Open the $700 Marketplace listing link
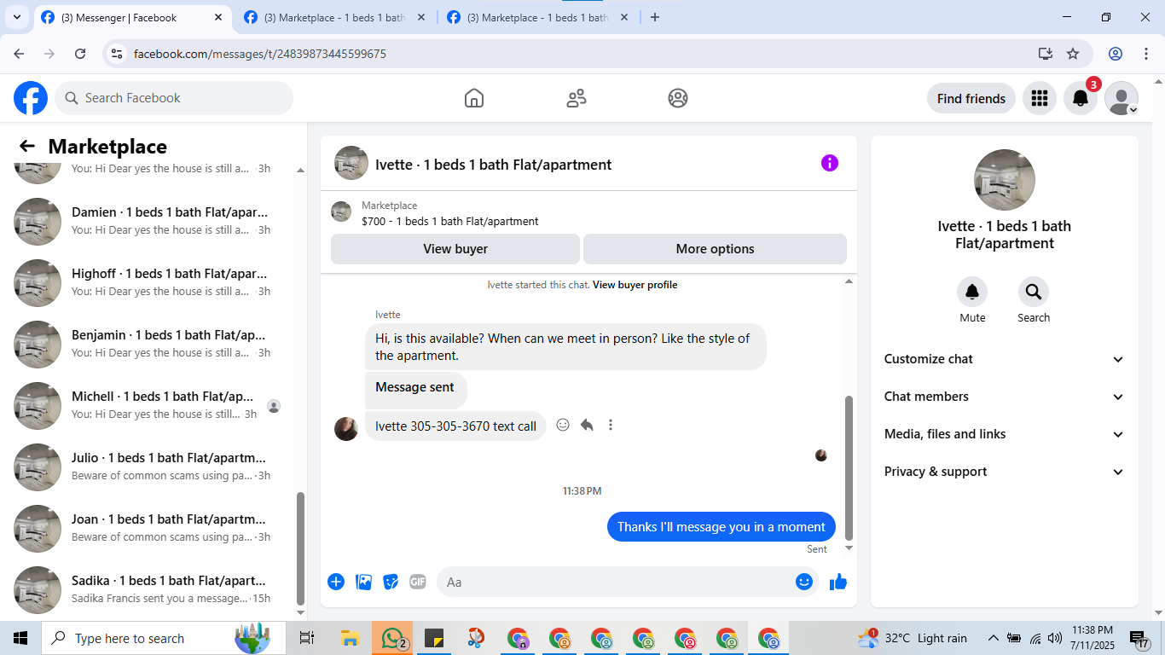Screen dimensions: 1165x655 coord(450,221)
